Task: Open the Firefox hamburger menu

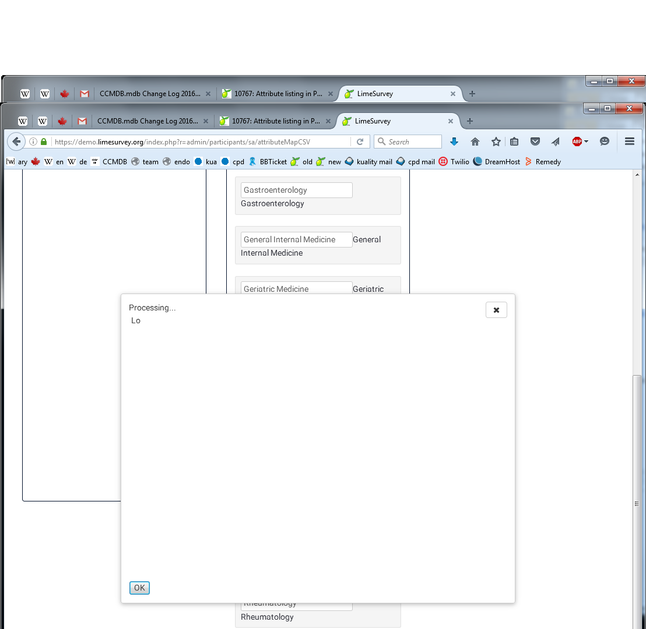Action: [x=629, y=142]
